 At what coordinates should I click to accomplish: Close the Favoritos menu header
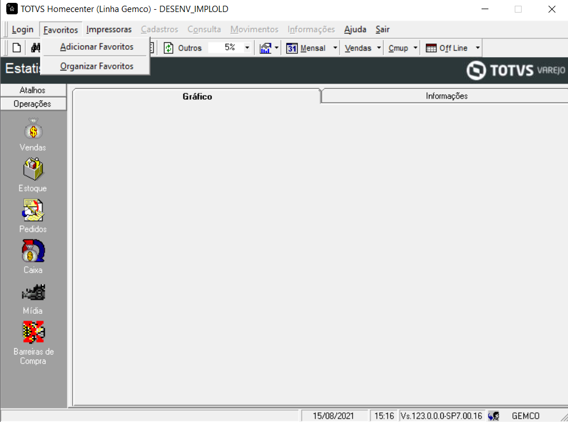[61, 30]
